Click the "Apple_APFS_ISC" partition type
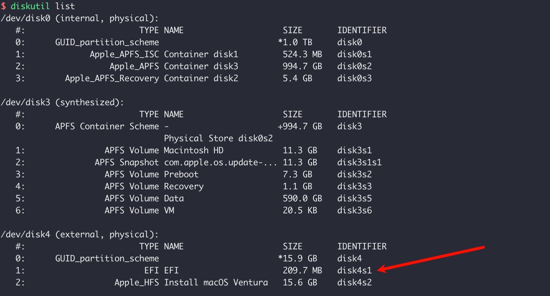The image size is (550, 296). (124, 54)
